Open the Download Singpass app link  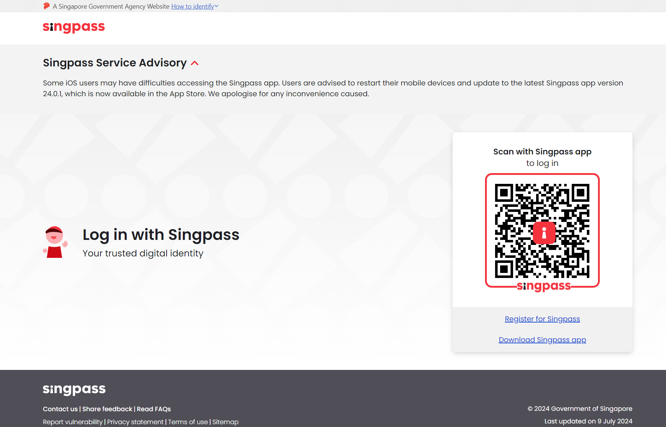coord(542,340)
